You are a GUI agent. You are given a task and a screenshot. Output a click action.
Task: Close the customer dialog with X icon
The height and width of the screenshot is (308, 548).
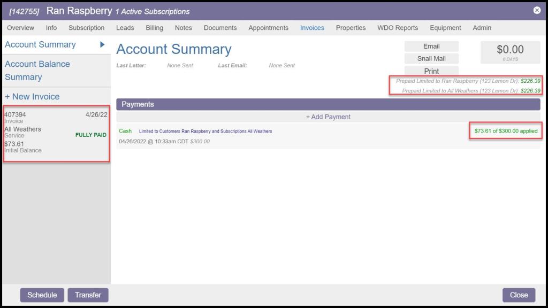click(537, 10)
